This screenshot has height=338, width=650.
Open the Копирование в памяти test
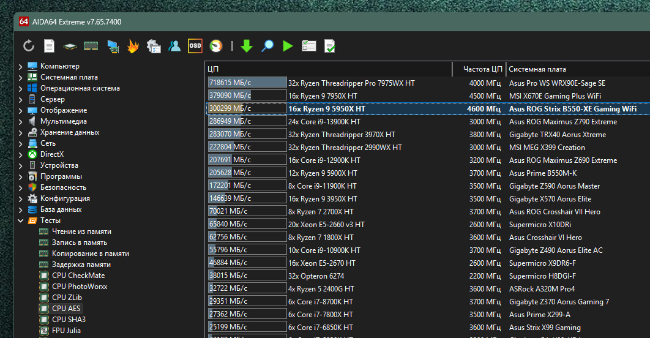[91, 254]
